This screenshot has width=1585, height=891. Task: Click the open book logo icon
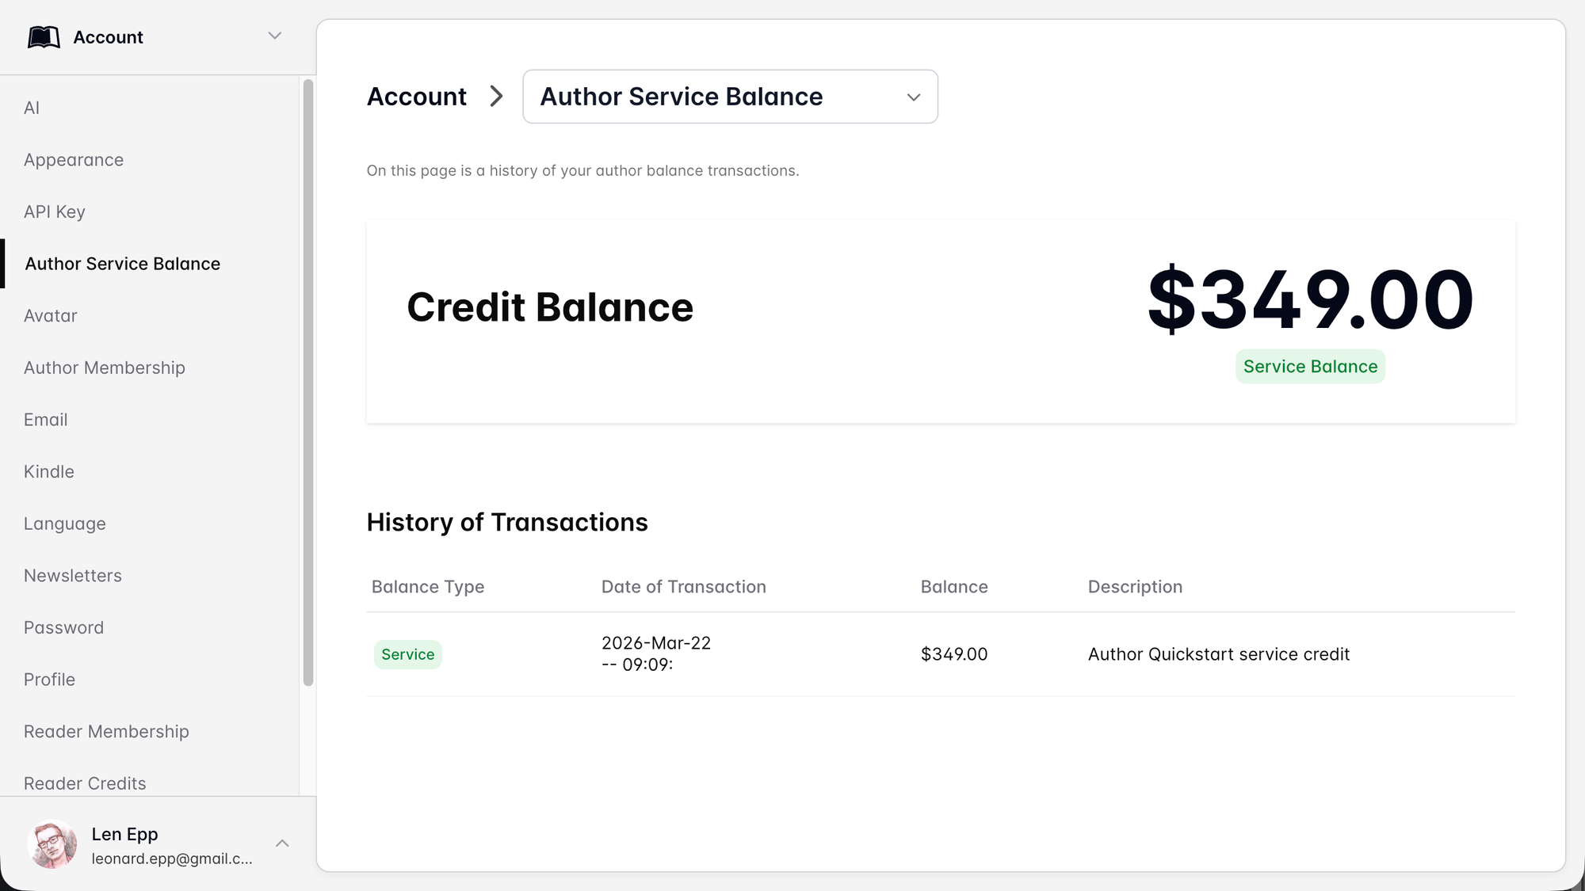(44, 37)
